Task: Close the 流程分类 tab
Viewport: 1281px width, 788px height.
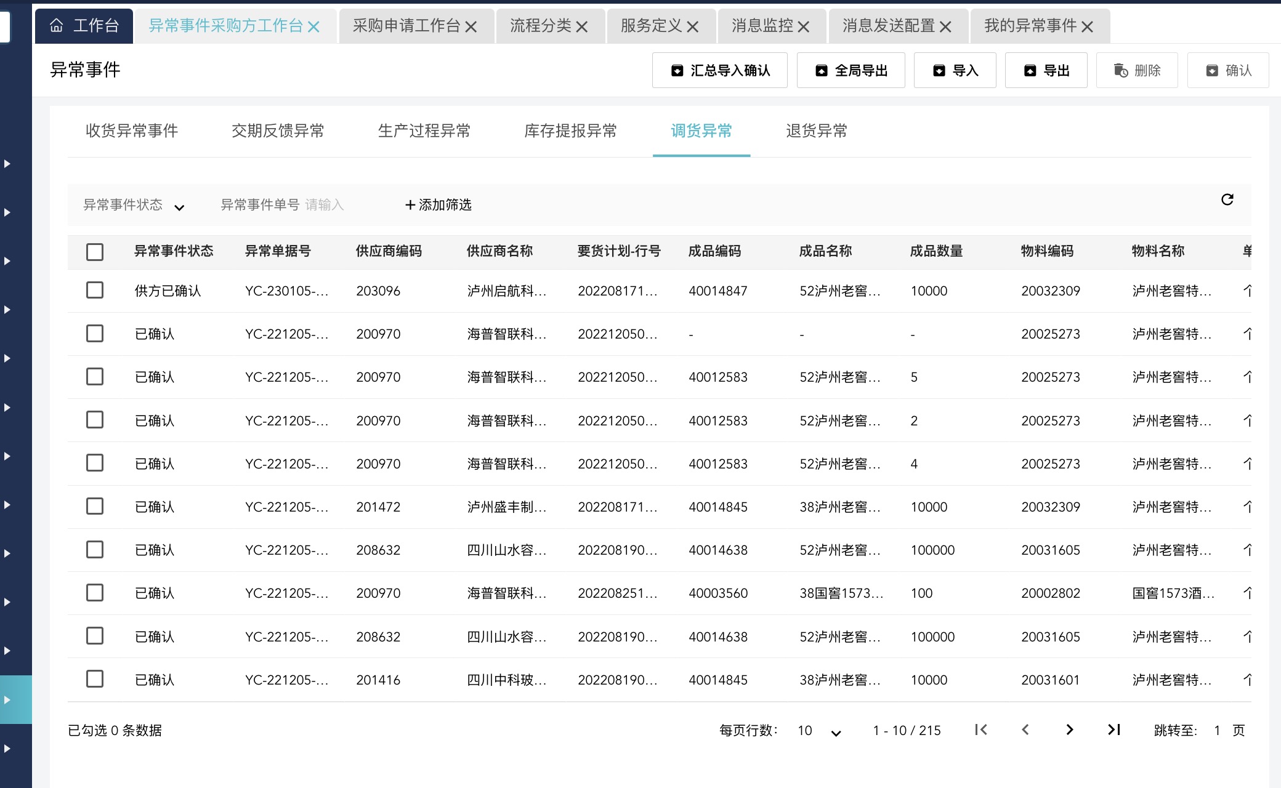Action: (x=582, y=26)
